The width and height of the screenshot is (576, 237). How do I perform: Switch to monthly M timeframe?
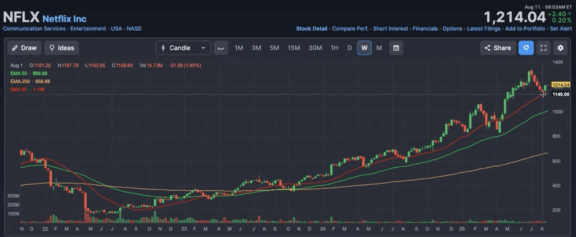click(x=379, y=48)
